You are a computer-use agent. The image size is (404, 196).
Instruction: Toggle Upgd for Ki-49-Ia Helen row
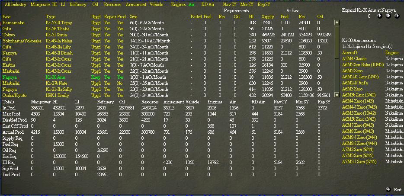pyautogui.click(x=96, y=41)
